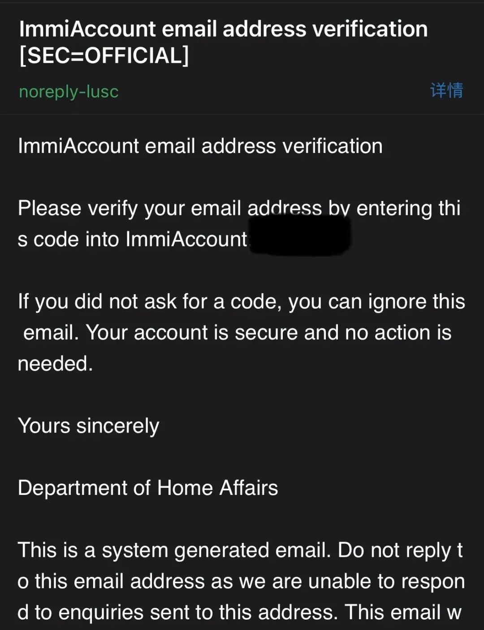Click the word 'entering' in verify sentence

click(394, 209)
